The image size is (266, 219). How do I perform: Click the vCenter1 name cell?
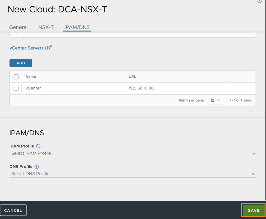(34, 88)
